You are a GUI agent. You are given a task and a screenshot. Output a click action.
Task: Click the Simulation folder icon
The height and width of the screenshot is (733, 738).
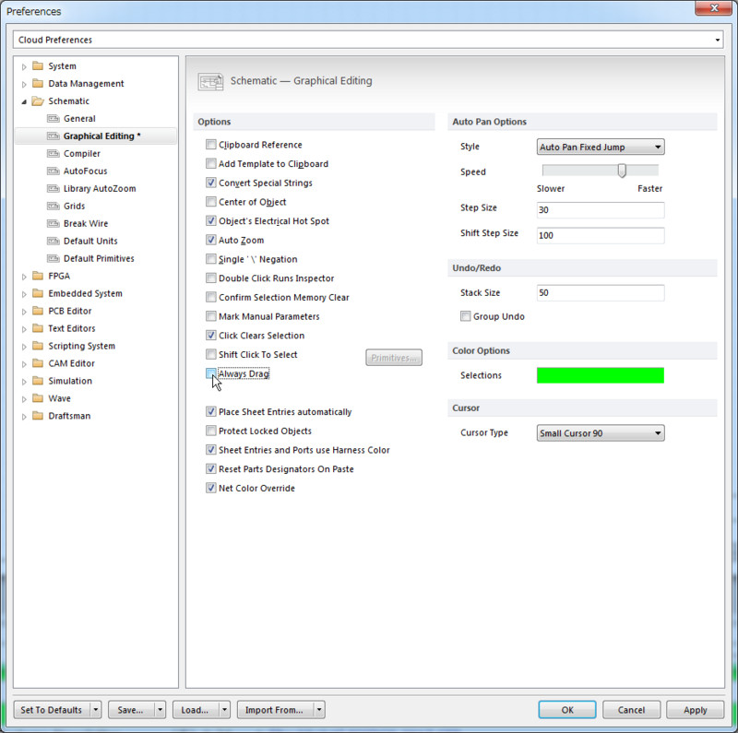(x=38, y=381)
